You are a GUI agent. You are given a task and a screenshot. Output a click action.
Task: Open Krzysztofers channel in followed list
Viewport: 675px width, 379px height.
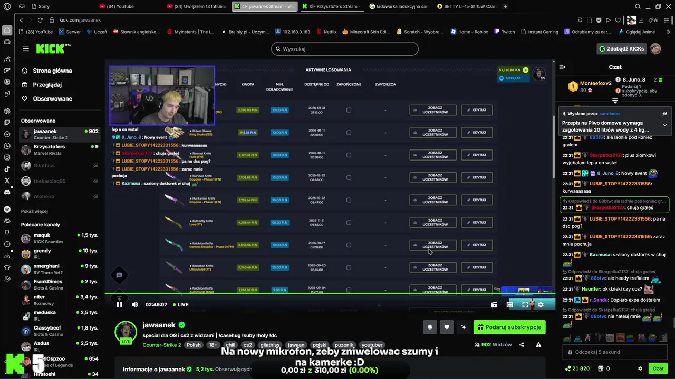click(x=60, y=150)
